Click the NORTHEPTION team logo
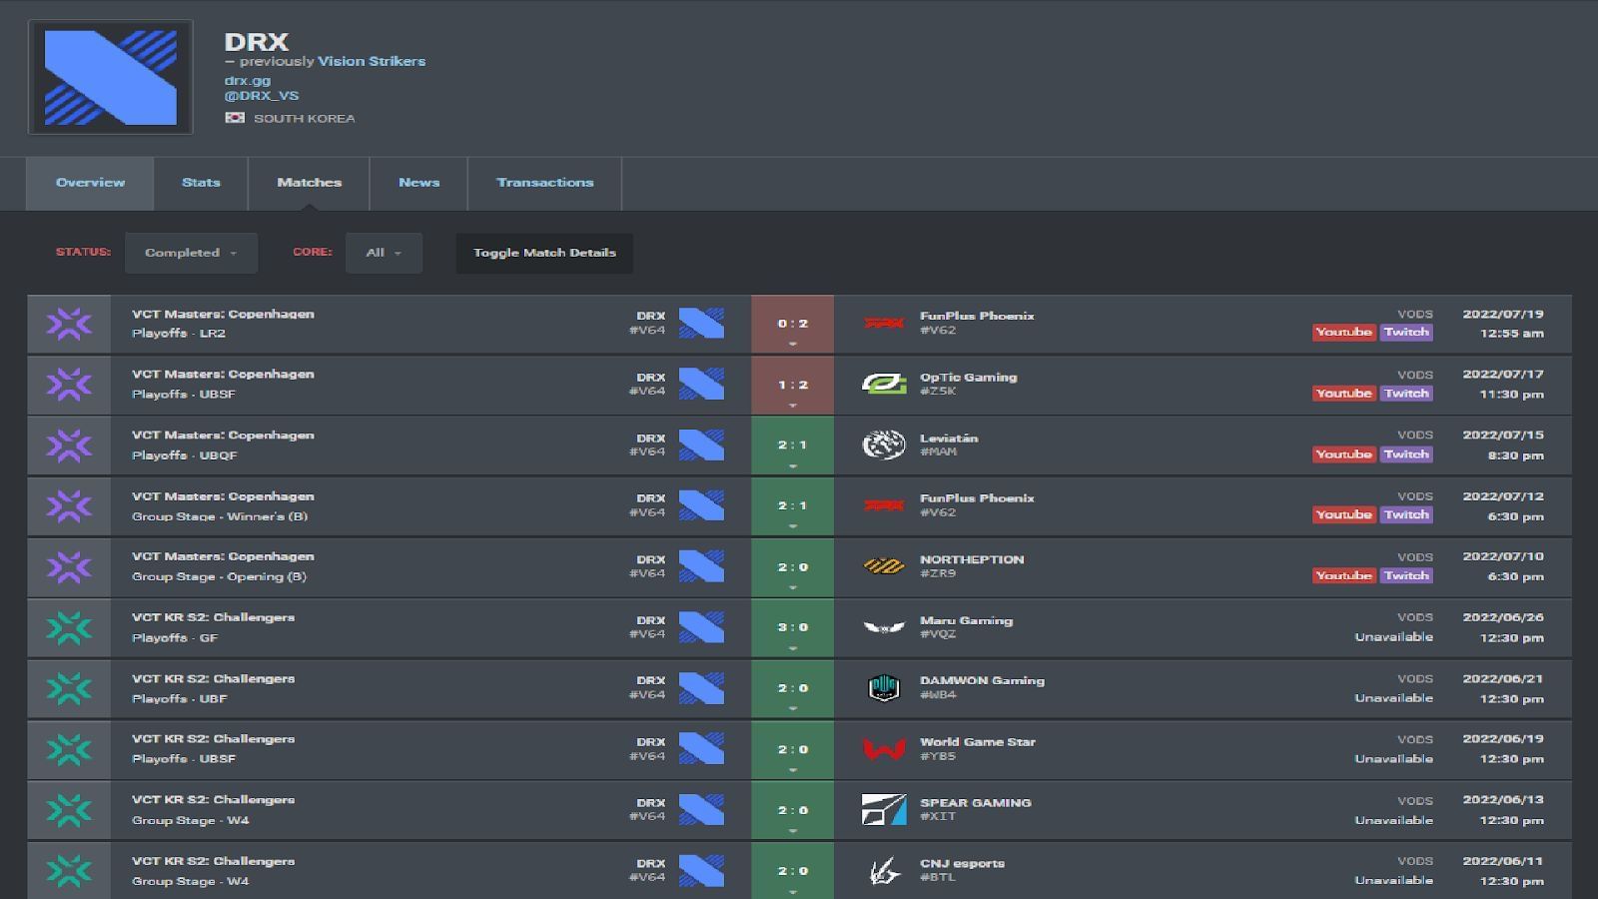The width and height of the screenshot is (1598, 899). tap(883, 566)
